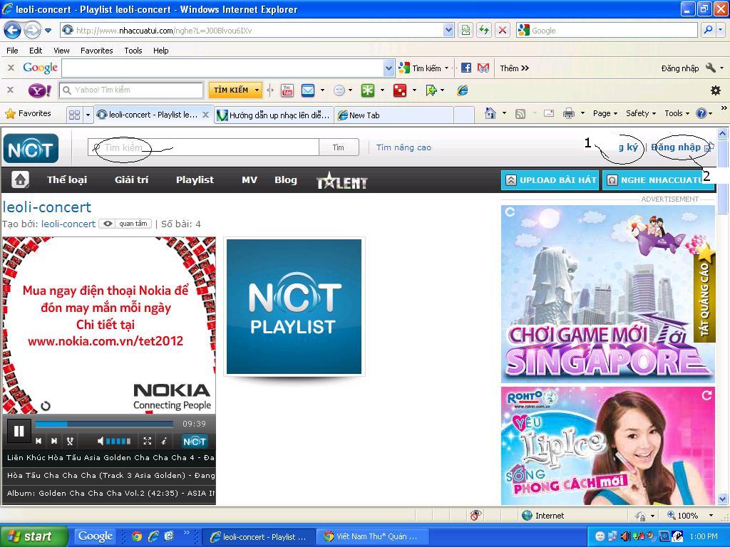
Task: Open the Playlist nav item
Action: [195, 180]
